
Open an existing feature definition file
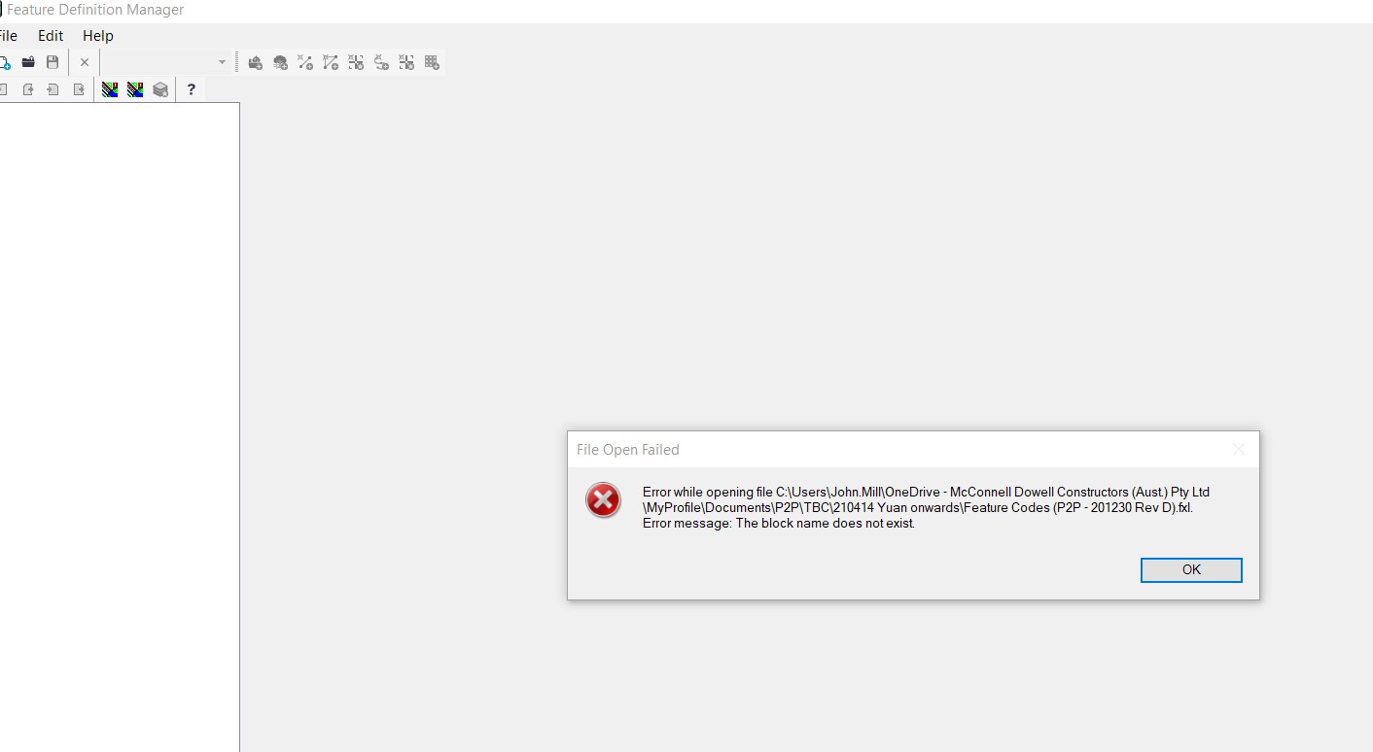[x=27, y=61]
